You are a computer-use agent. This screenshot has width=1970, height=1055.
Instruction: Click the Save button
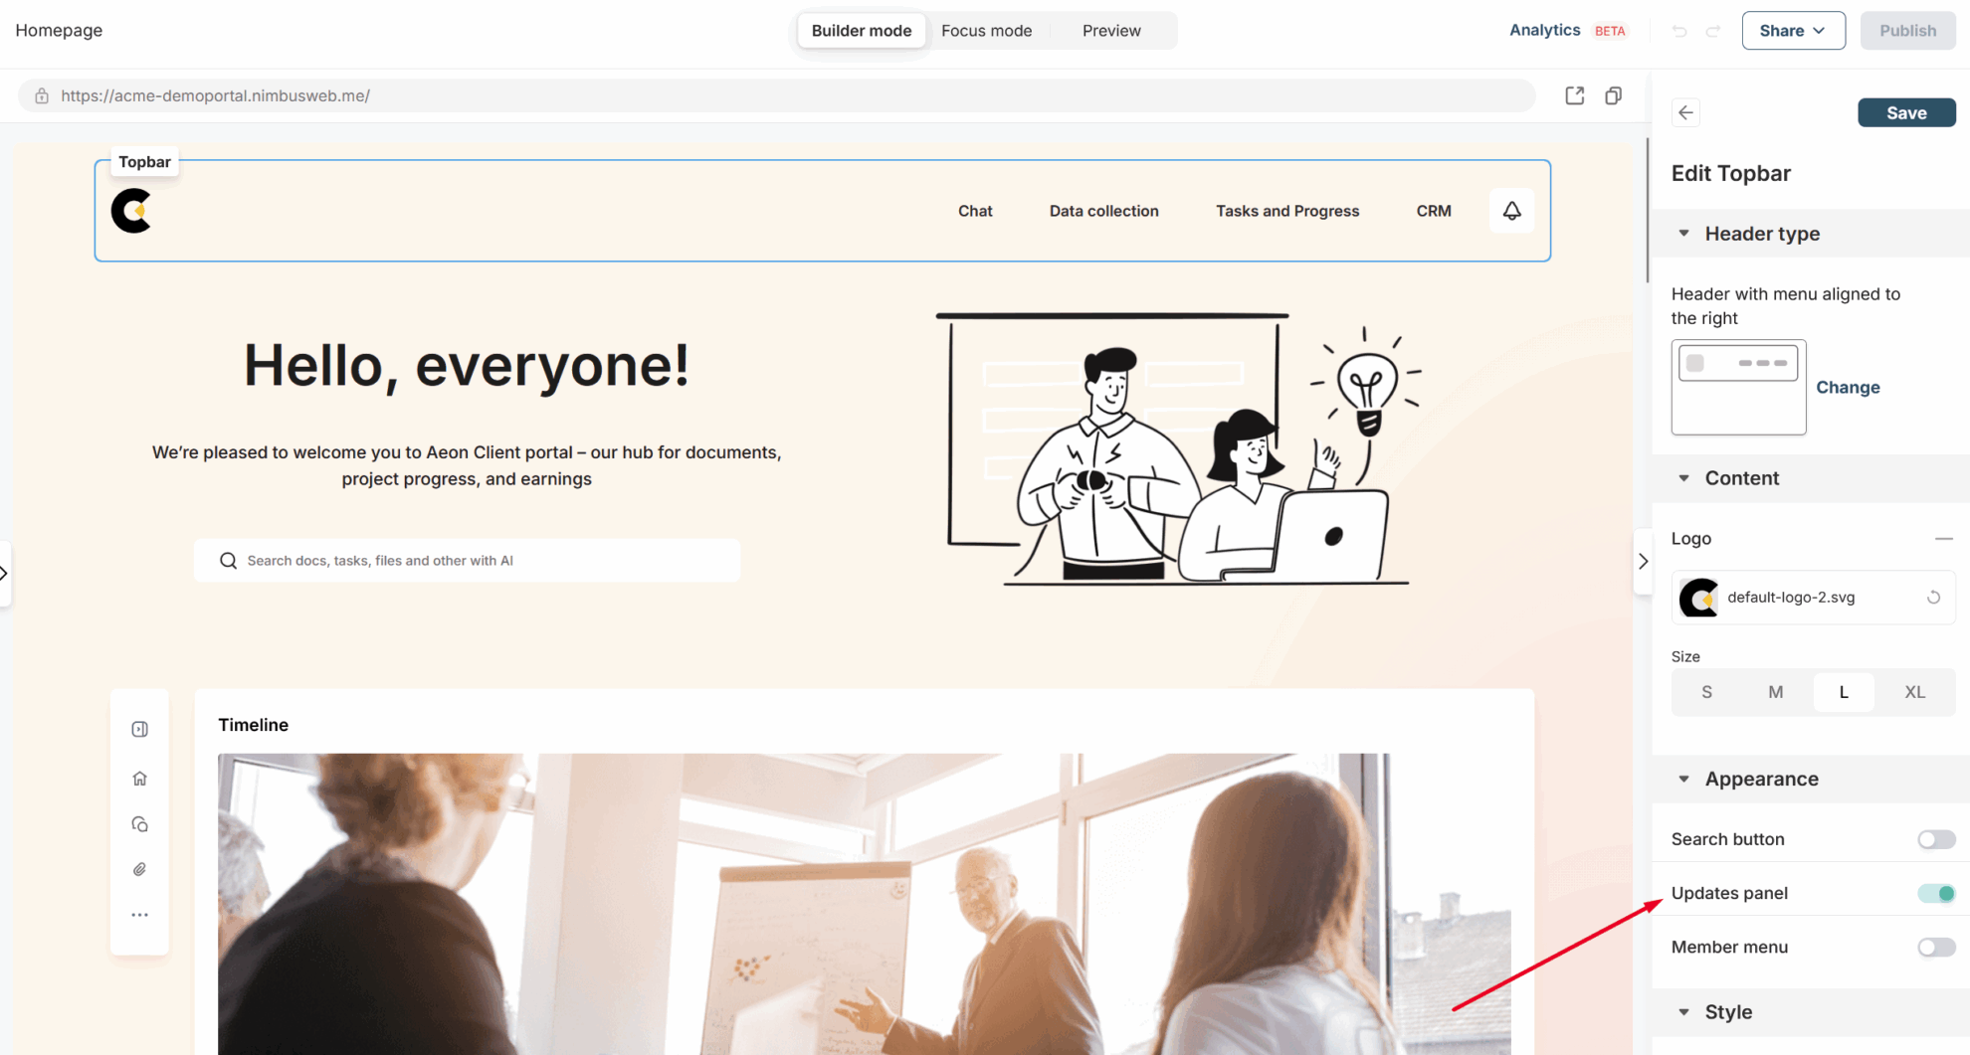pyautogui.click(x=1906, y=112)
